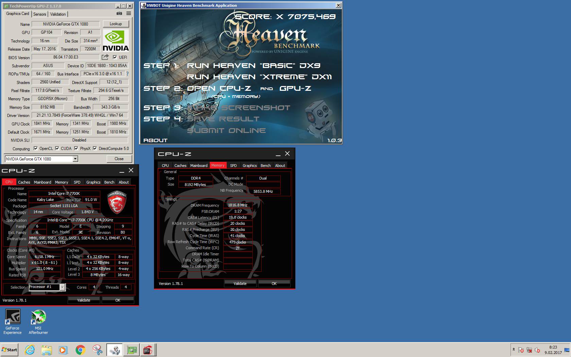Open MSI Afterburner desktop shortcut
571x357 pixels.
[38, 322]
